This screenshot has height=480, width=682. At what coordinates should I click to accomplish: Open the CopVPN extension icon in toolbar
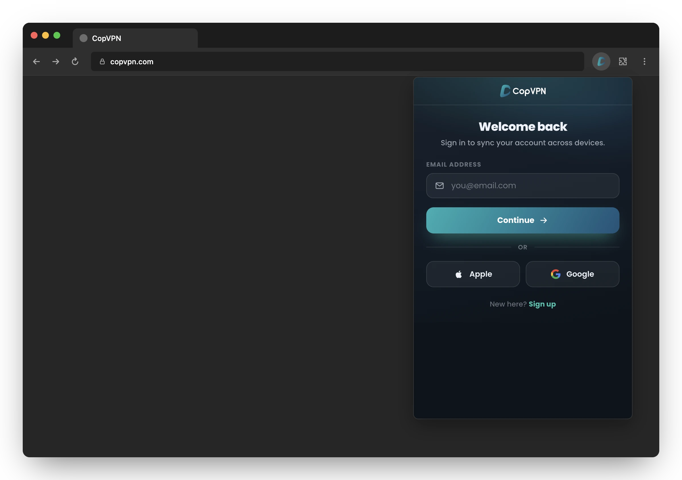[x=601, y=61]
